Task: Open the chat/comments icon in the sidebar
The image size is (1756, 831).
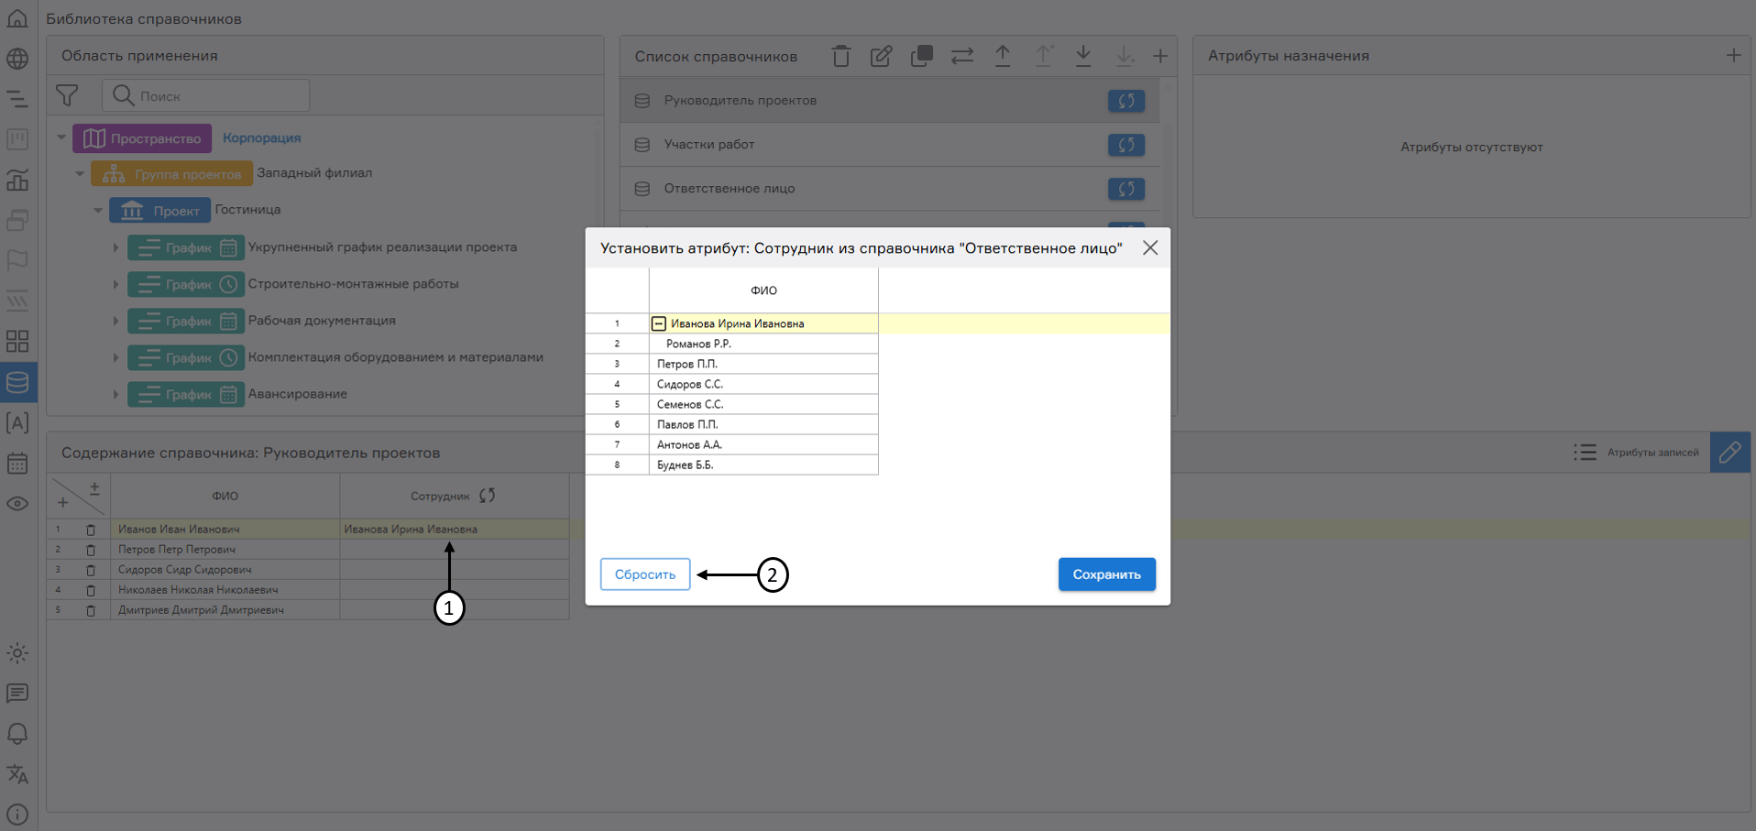Action: (17, 694)
